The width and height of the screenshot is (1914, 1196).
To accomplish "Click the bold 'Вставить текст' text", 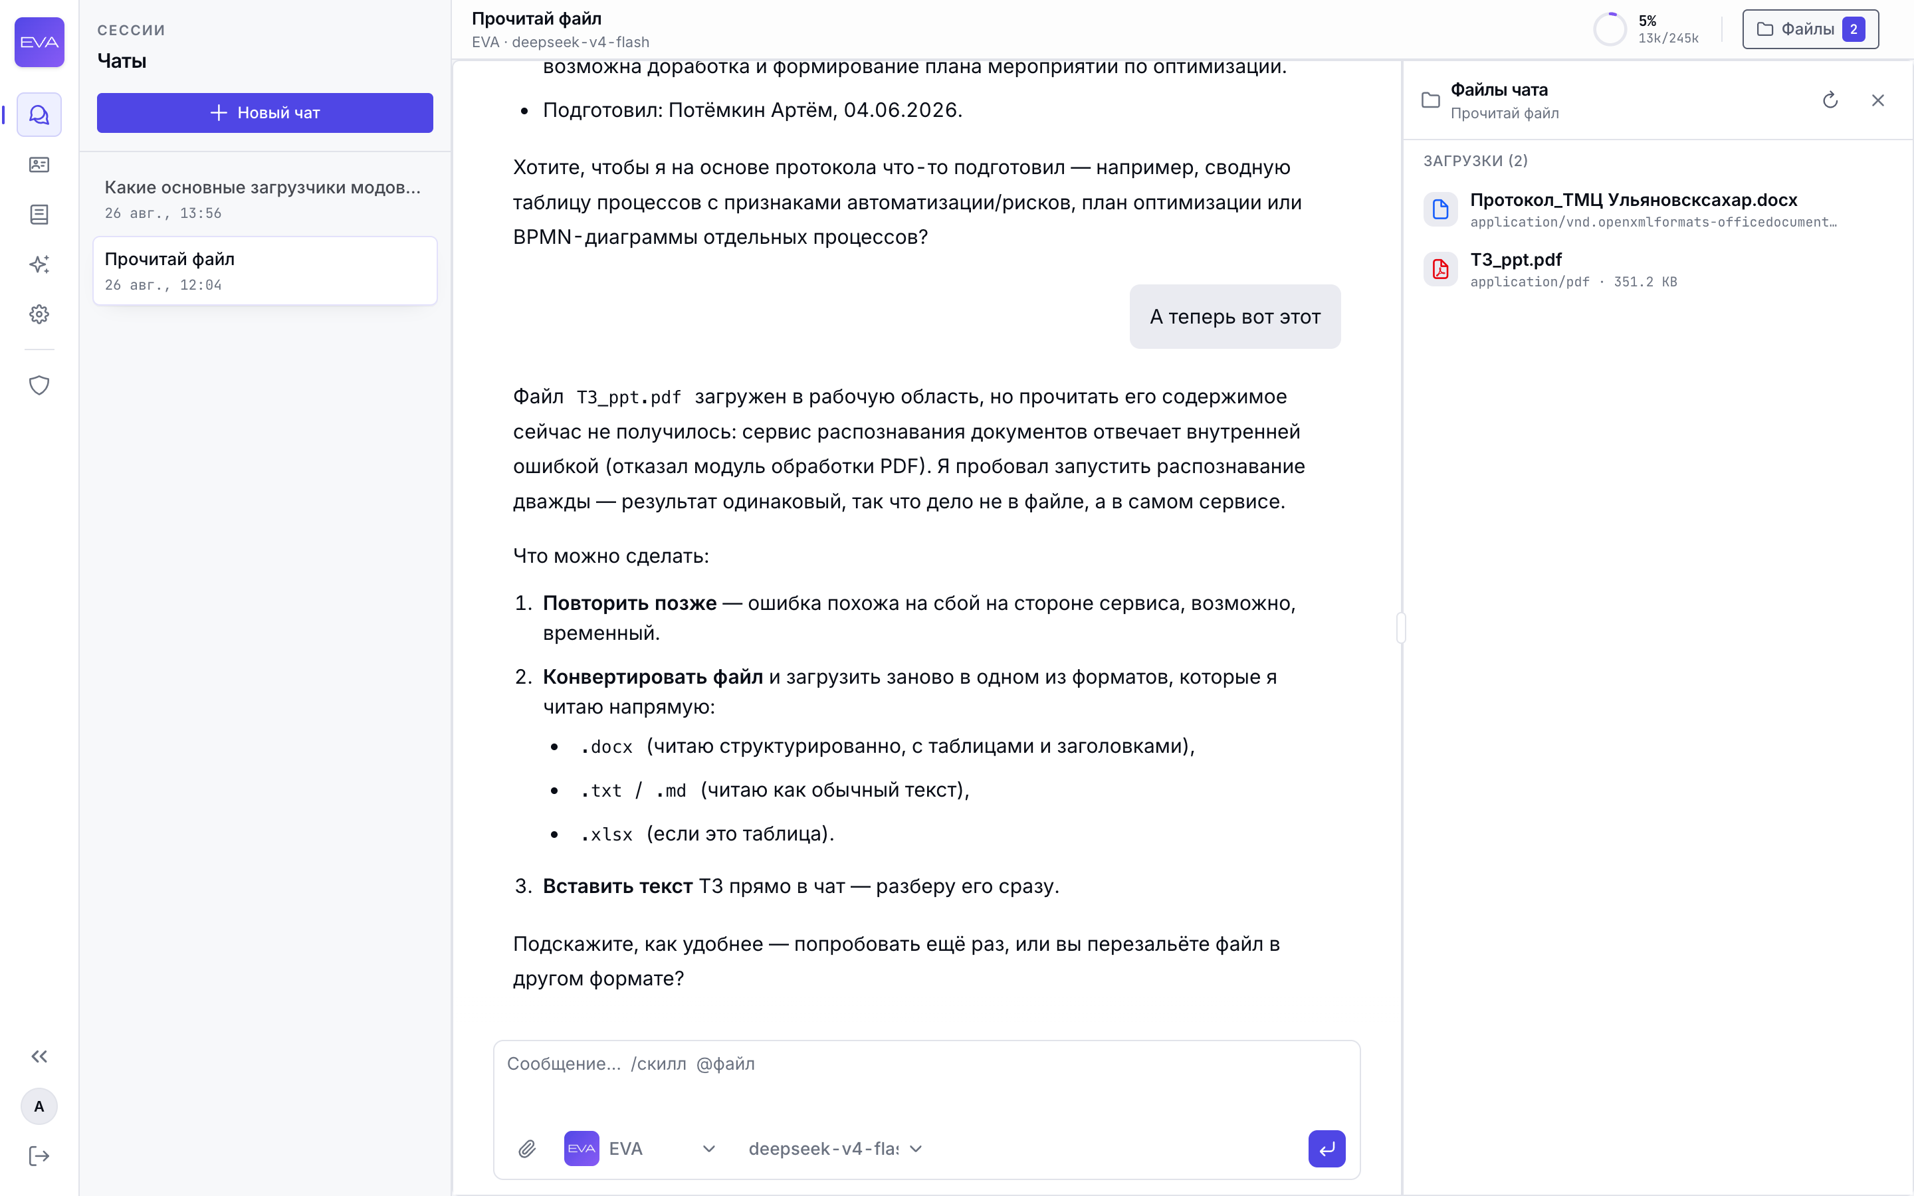I will (617, 887).
